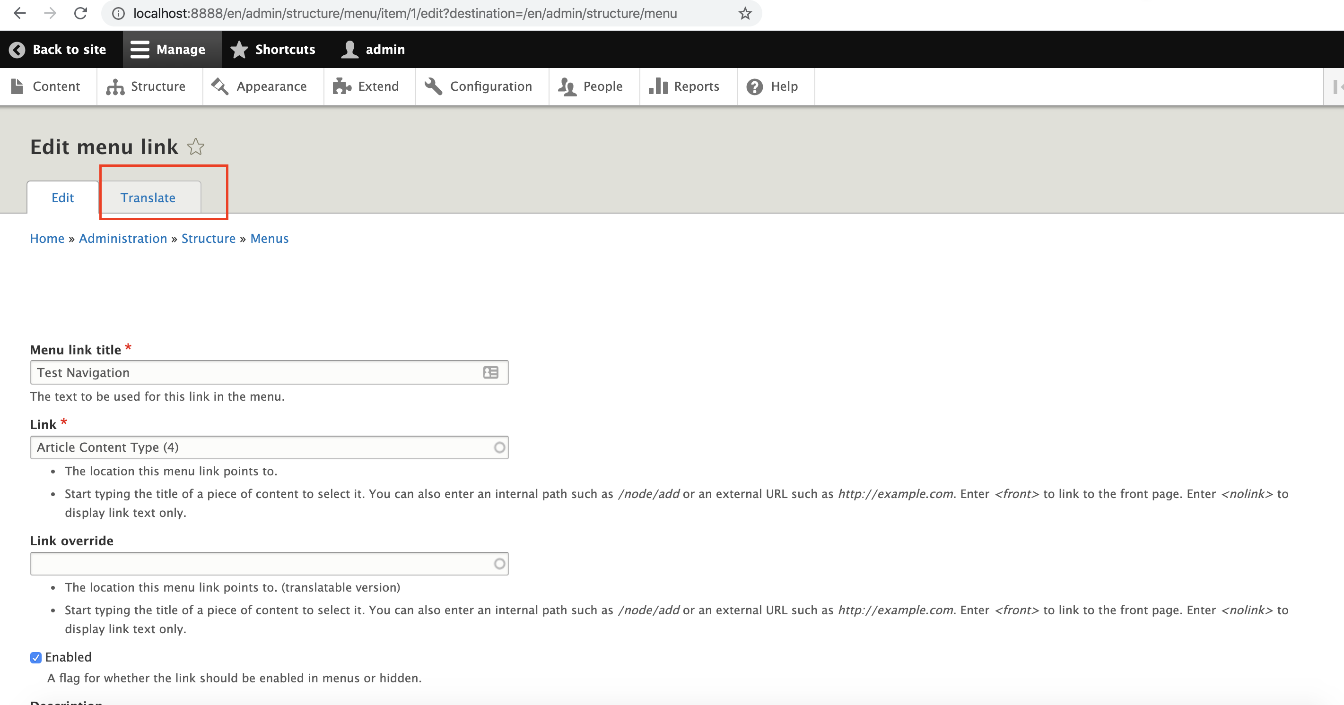Click the Manage toolbar icon
1344x705 pixels.
pos(170,50)
